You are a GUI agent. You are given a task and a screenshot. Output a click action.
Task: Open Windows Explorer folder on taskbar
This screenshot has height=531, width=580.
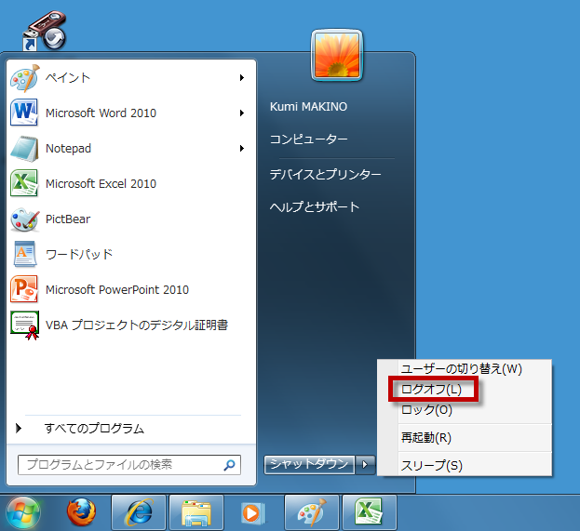click(x=196, y=512)
